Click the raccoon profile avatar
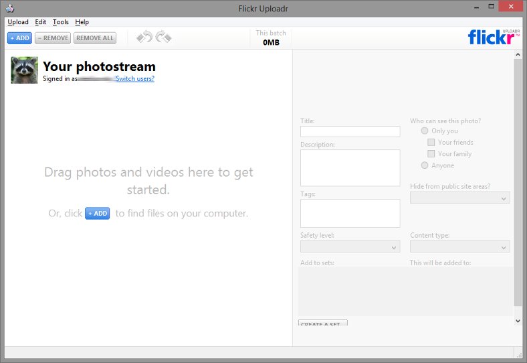Screen dimensions: 527x363 [x=24, y=70]
